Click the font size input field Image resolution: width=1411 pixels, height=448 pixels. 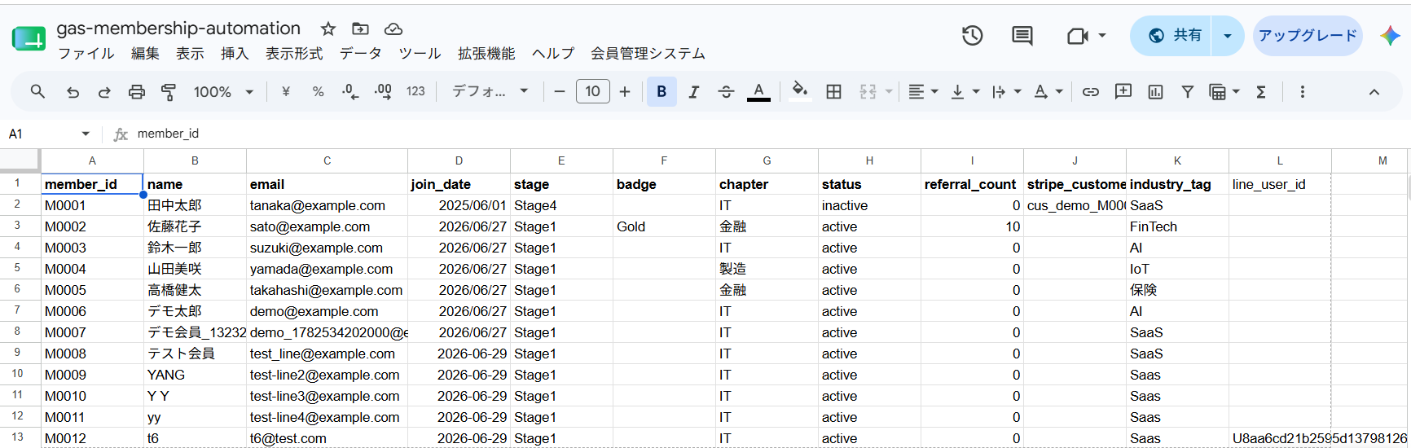tap(593, 92)
